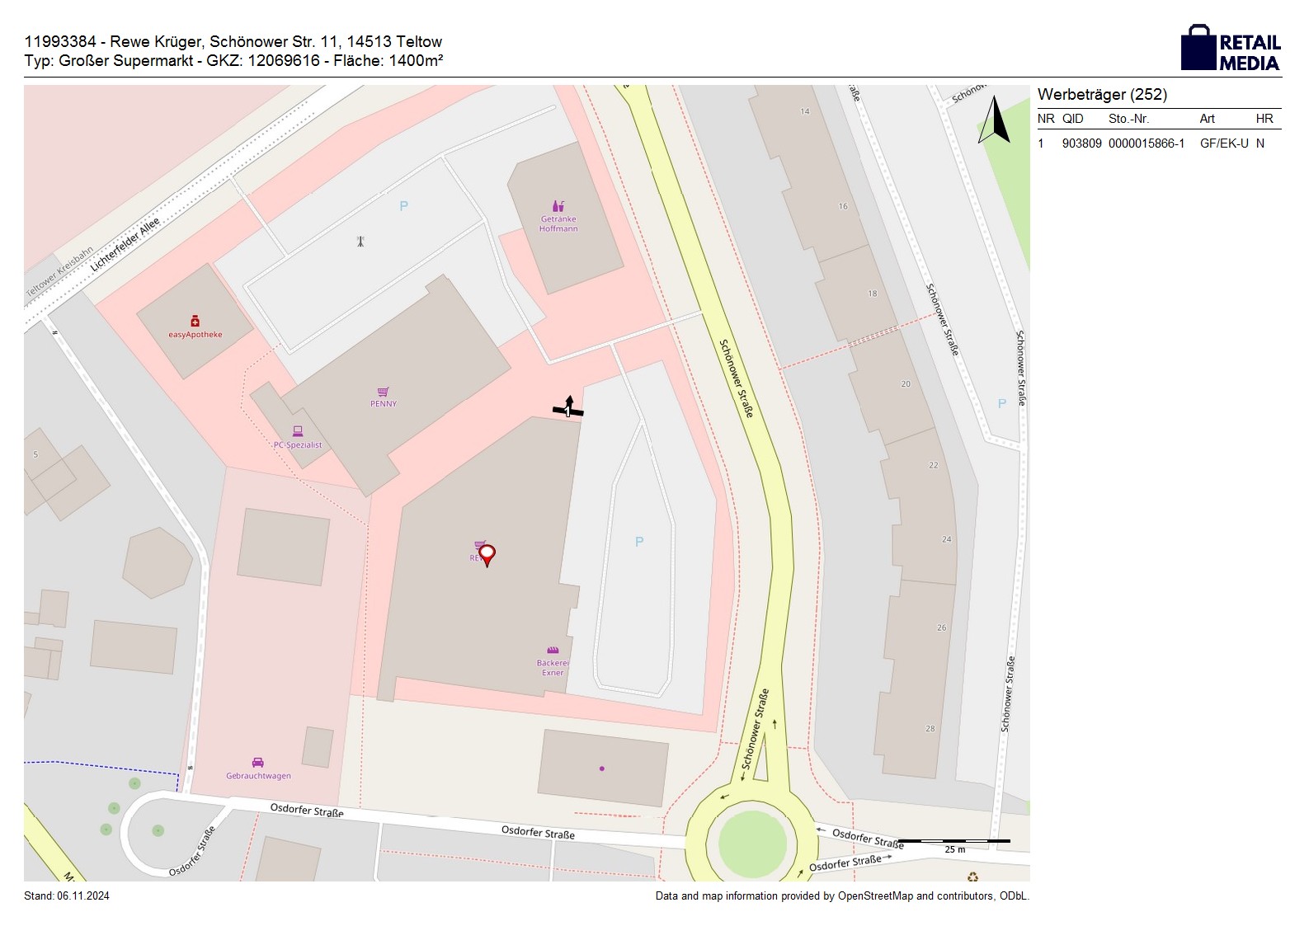Select the Bäckerei Exner bakery icon

coord(553,650)
